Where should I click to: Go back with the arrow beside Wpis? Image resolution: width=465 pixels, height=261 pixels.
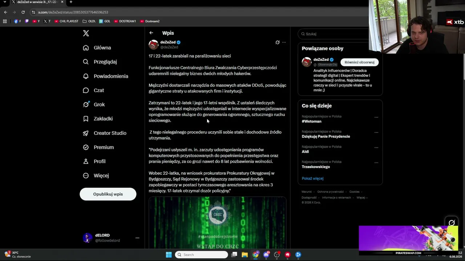(151, 33)
